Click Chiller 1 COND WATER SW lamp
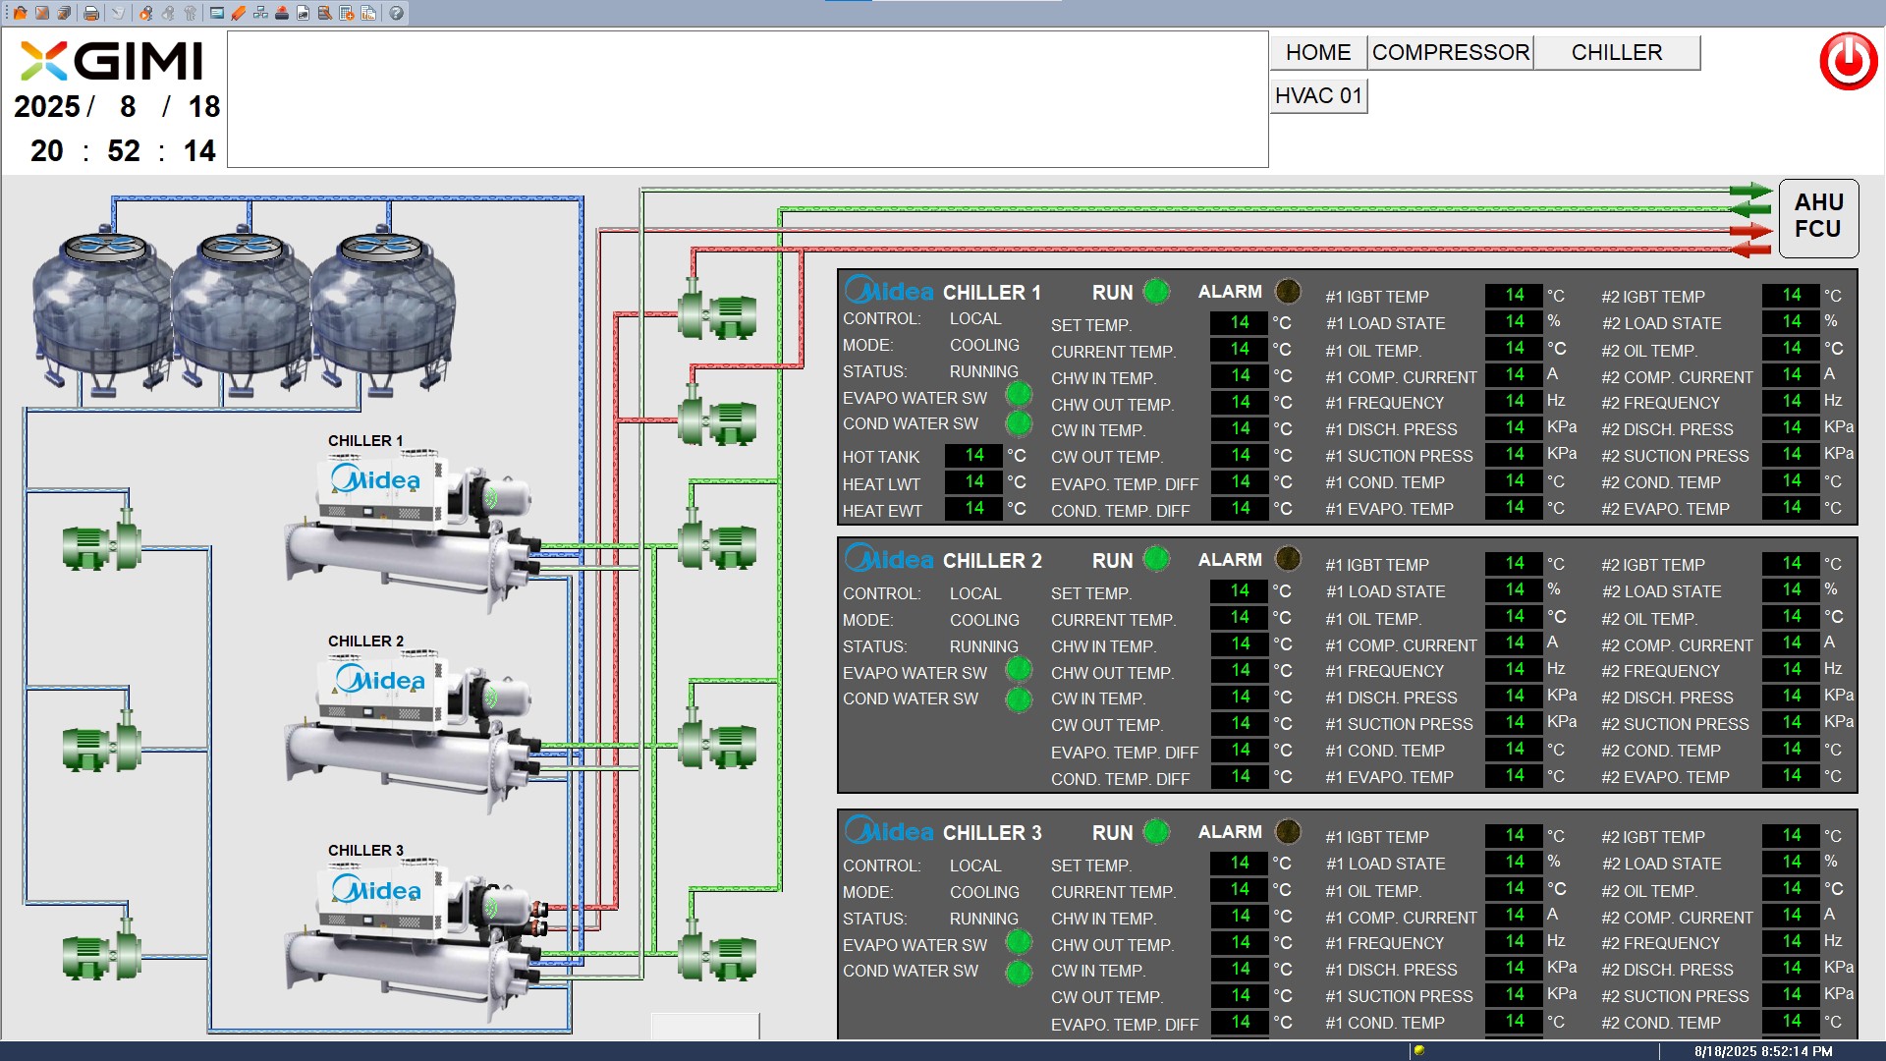This screenshot has width=1886, height=1061. click(1019, 423)
